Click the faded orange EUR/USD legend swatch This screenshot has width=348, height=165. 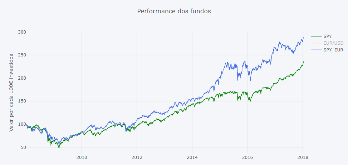click(316, 43)
